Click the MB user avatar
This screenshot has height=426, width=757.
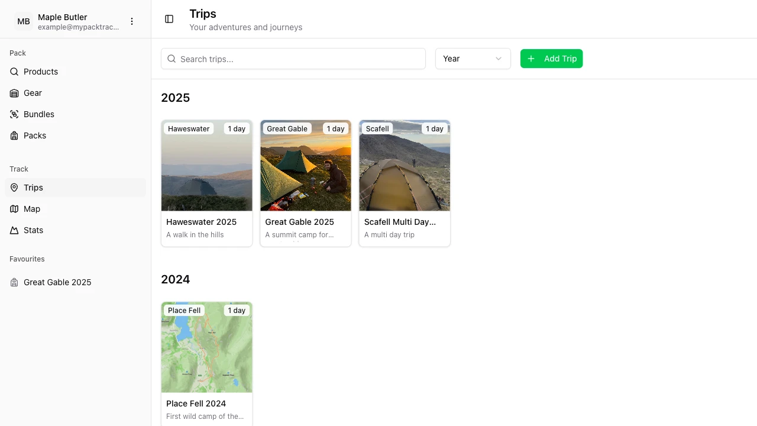[24, 21]
